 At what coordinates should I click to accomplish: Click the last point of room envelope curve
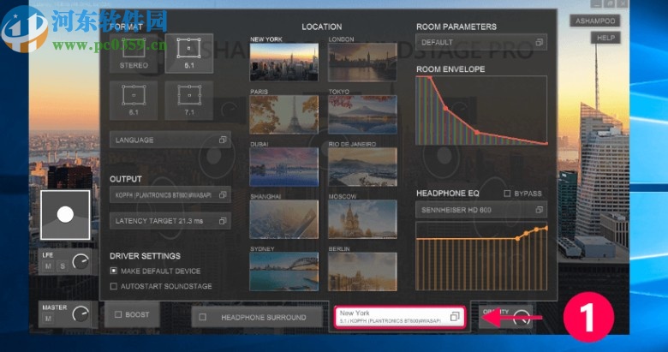pos(546,144)
